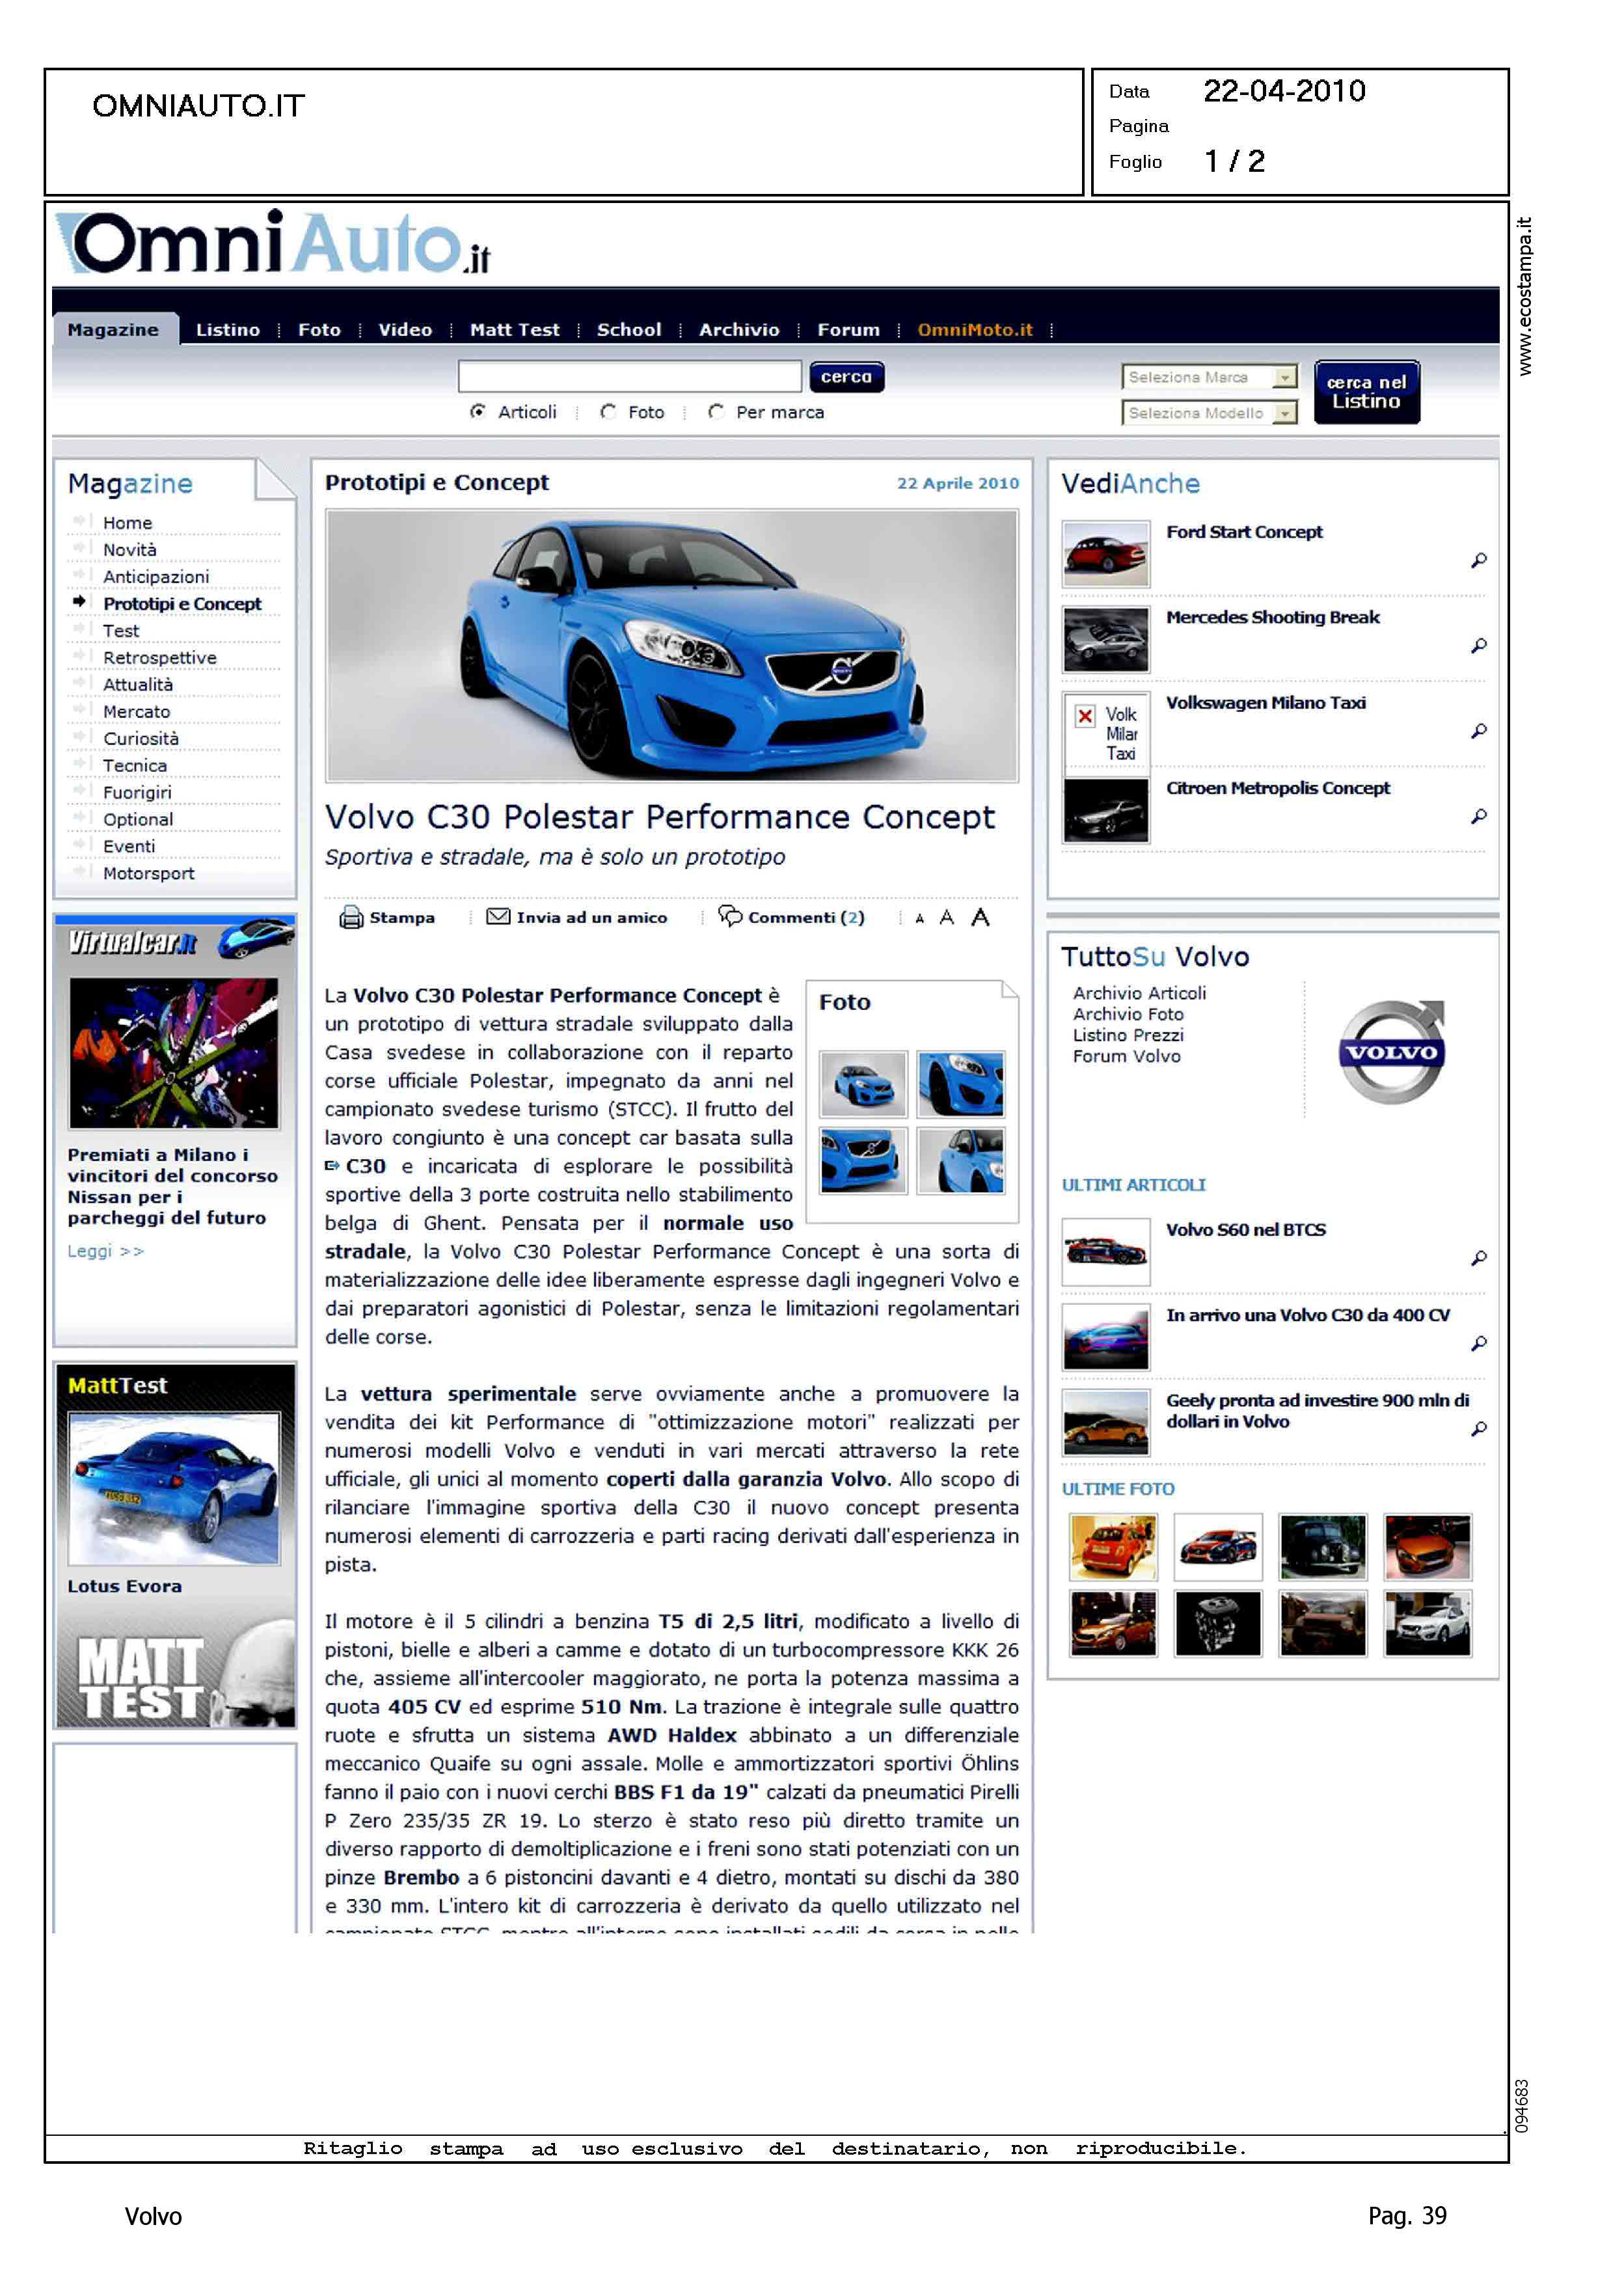Select the largest font size A icon
Screen dimensions: 1624x2279
pyautogui.click(x=980, y=917)
